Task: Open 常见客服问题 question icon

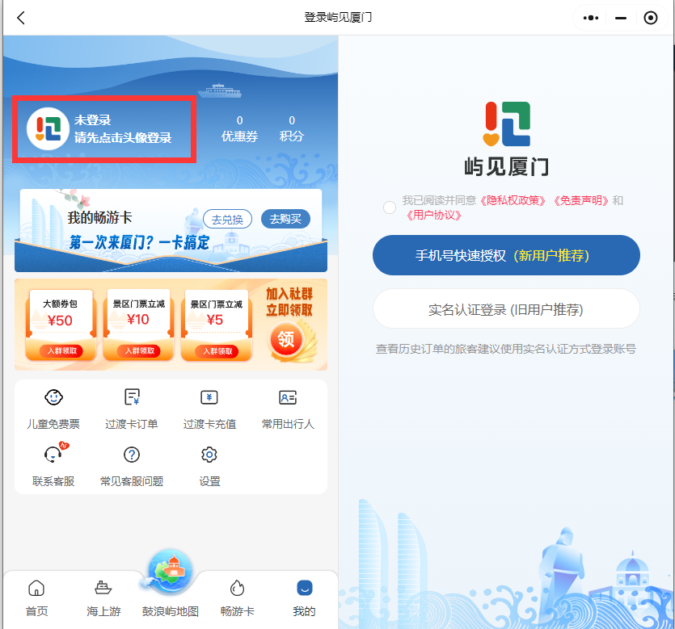Action: pos(132,455)
